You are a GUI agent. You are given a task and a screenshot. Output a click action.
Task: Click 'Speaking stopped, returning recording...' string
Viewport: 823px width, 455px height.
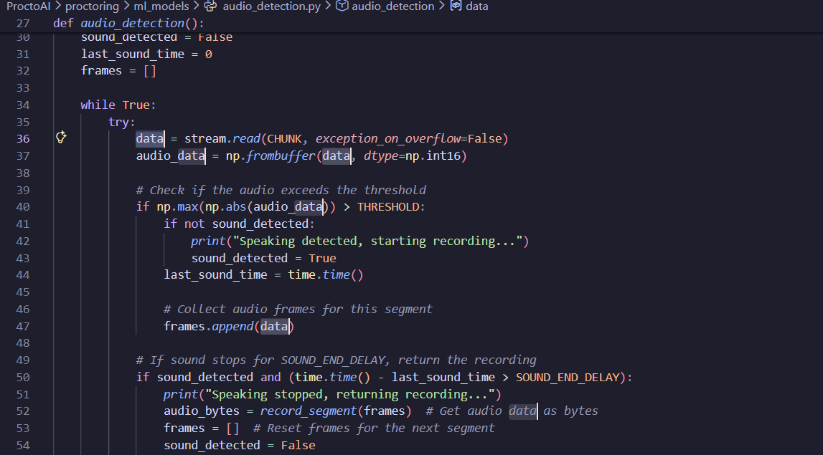(350, 394)
